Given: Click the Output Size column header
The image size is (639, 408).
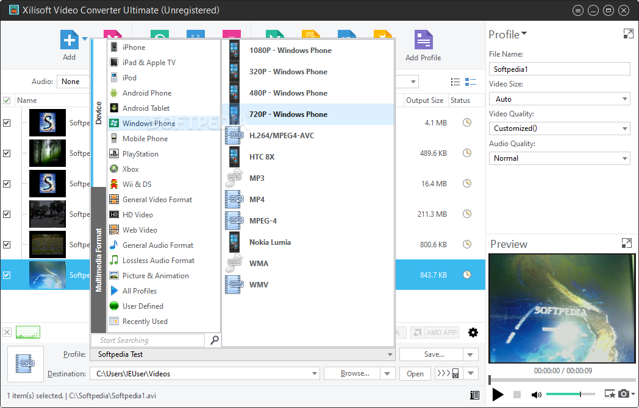Looking at the screenshot, I should click(424, 100).
